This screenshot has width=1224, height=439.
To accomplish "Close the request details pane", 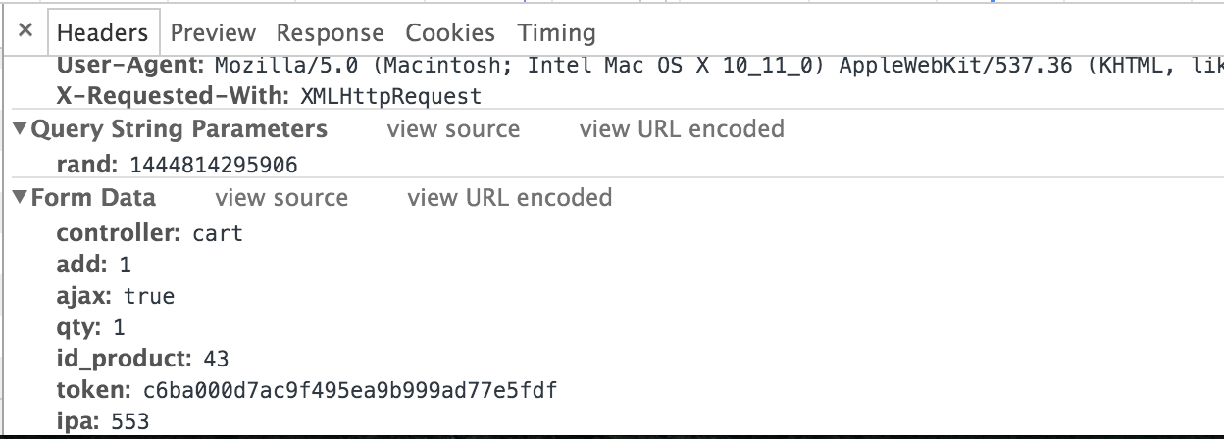I will 25,30.
